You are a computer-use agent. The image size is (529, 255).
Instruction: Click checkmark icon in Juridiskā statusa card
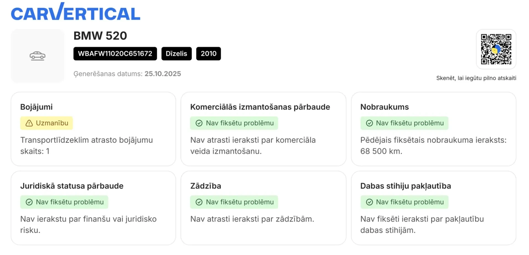tap(29, 202)
